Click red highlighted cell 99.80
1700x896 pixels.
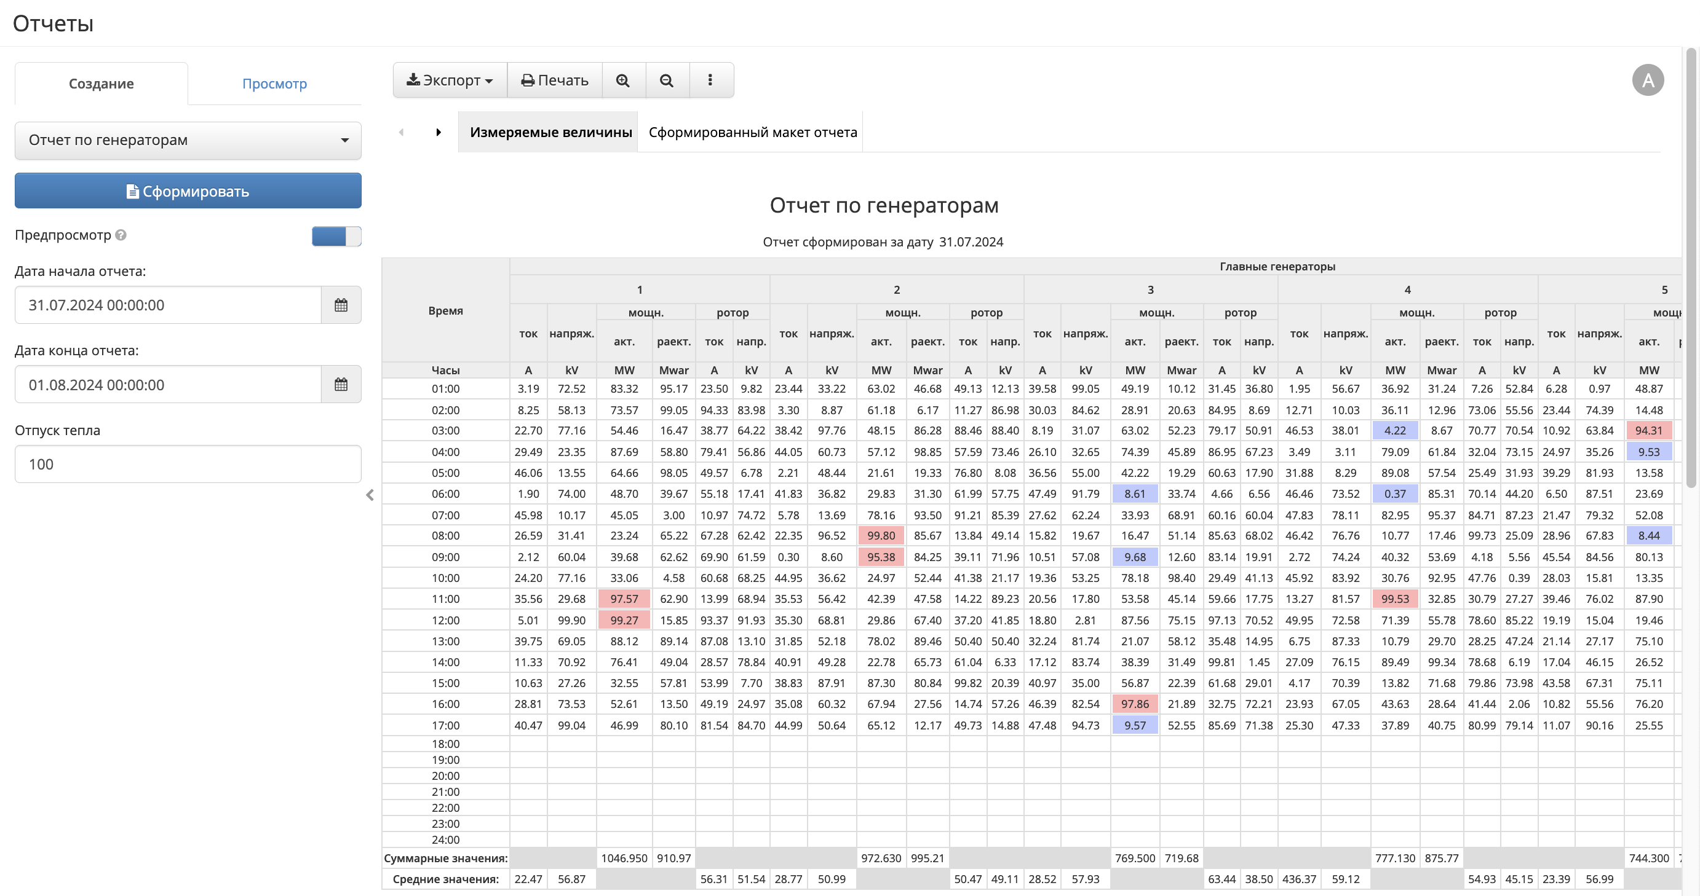(882, 536)
